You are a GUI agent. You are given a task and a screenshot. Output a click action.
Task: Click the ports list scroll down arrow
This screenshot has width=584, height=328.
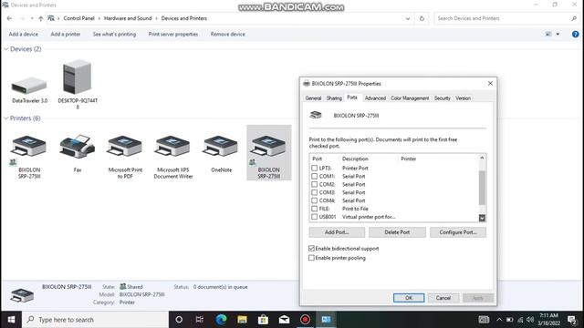click(482, 218)
